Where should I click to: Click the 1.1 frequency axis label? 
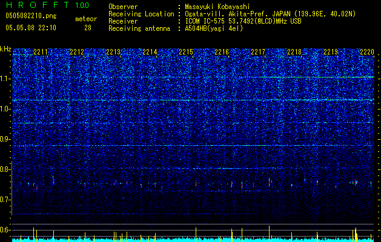click(5, 79)
